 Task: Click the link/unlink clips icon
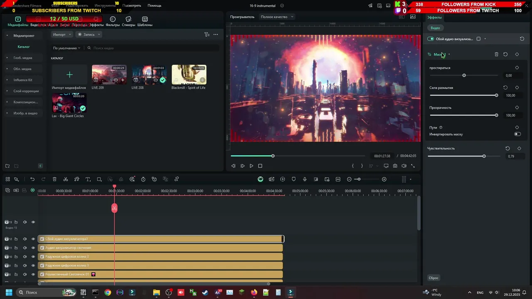pos(177,179)
